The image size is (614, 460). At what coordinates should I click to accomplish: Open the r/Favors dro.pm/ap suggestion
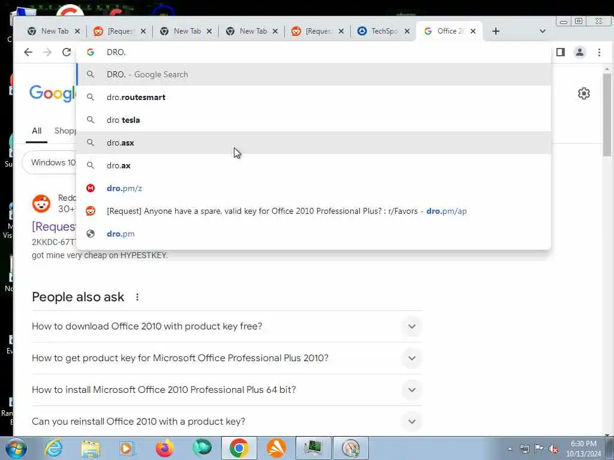coord(314,211)
